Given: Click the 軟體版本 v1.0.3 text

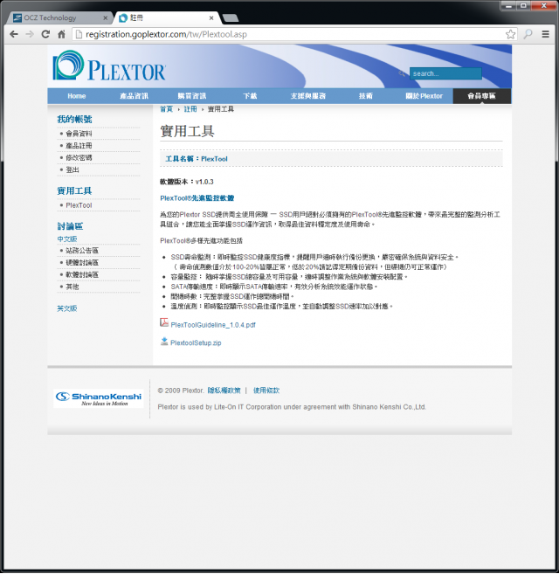Looking at the screenshot, I should [x=187, y=182].
